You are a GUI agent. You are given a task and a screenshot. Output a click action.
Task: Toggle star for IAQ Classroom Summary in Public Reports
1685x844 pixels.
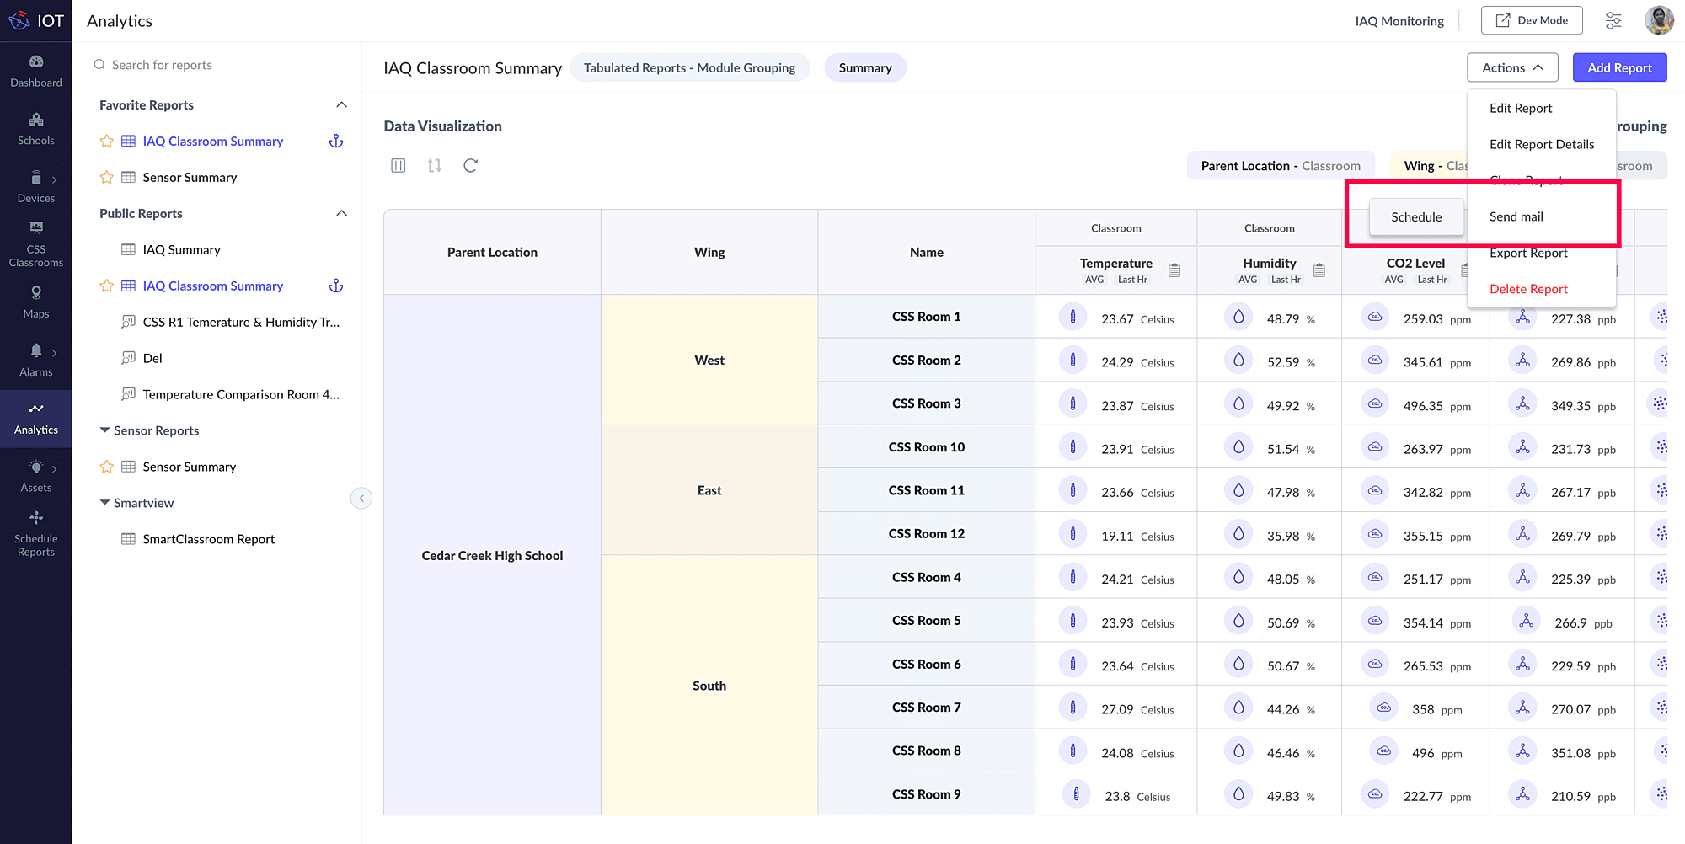(107, 286)
